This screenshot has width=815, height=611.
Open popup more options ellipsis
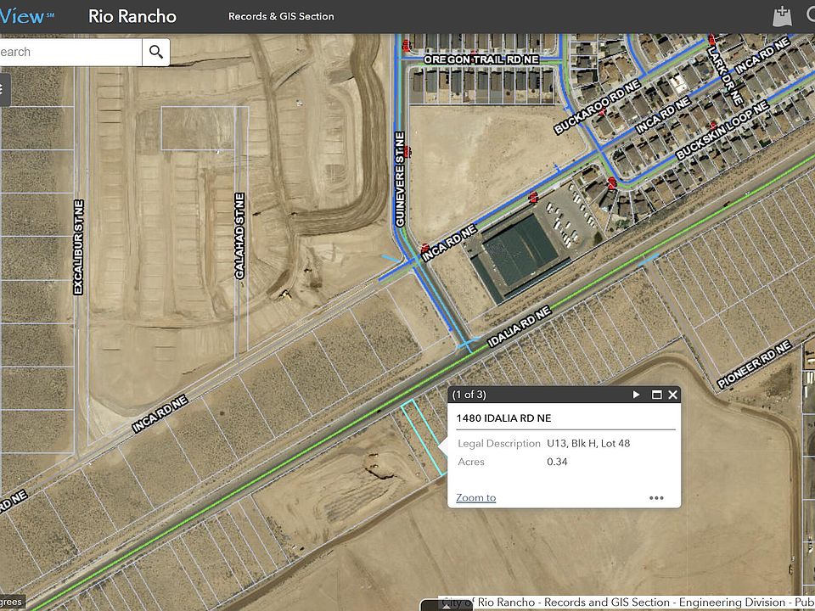point(656,498)
